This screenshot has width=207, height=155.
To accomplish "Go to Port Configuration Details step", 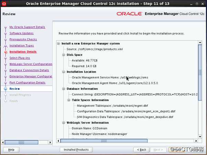I will (x=27, y=83).
